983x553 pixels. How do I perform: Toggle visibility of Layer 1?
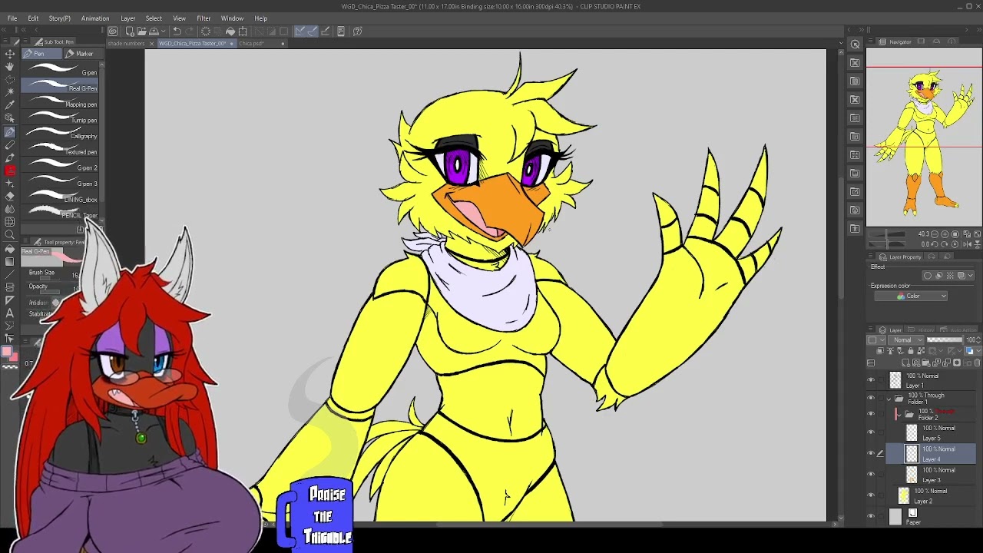click(x=871, y=380)
